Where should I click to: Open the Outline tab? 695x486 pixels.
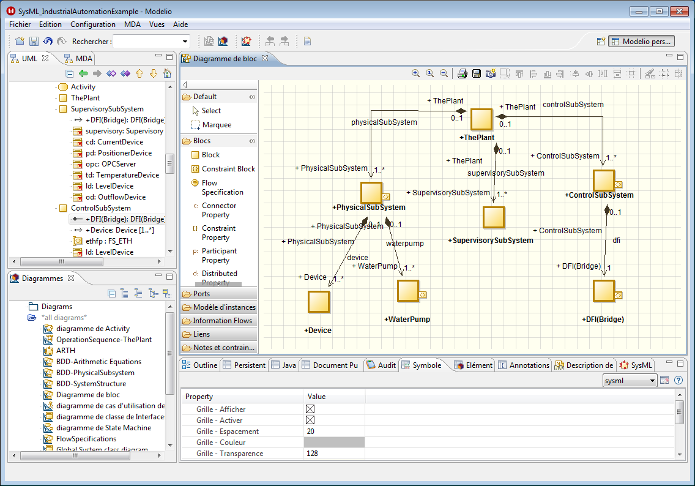(x=200, y=365)
